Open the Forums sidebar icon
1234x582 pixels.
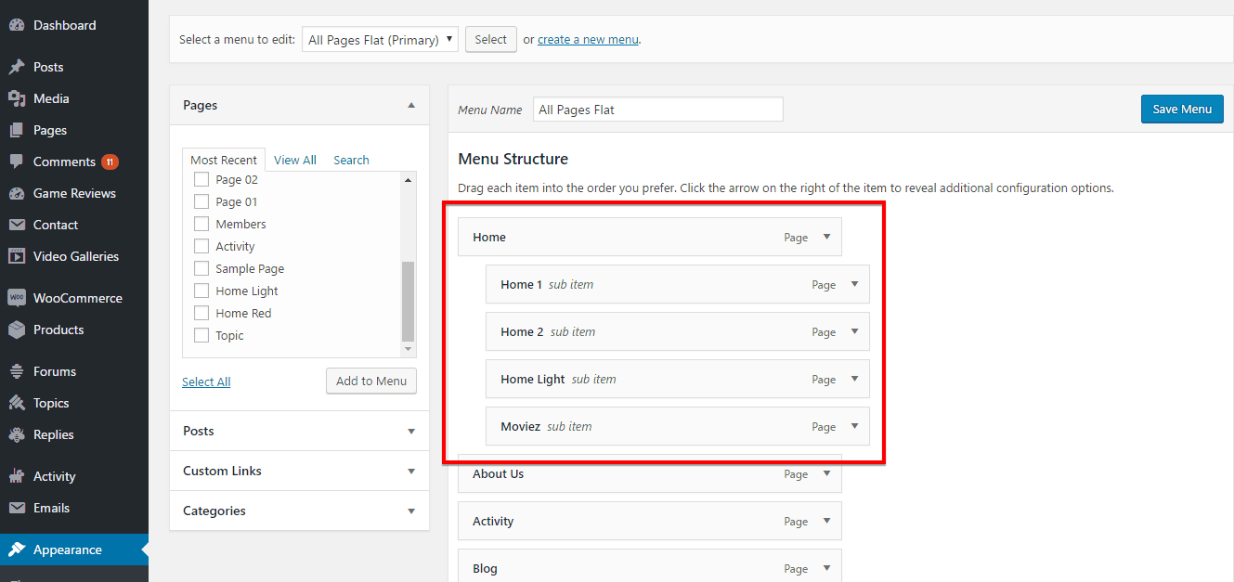[x=19, y=370]
